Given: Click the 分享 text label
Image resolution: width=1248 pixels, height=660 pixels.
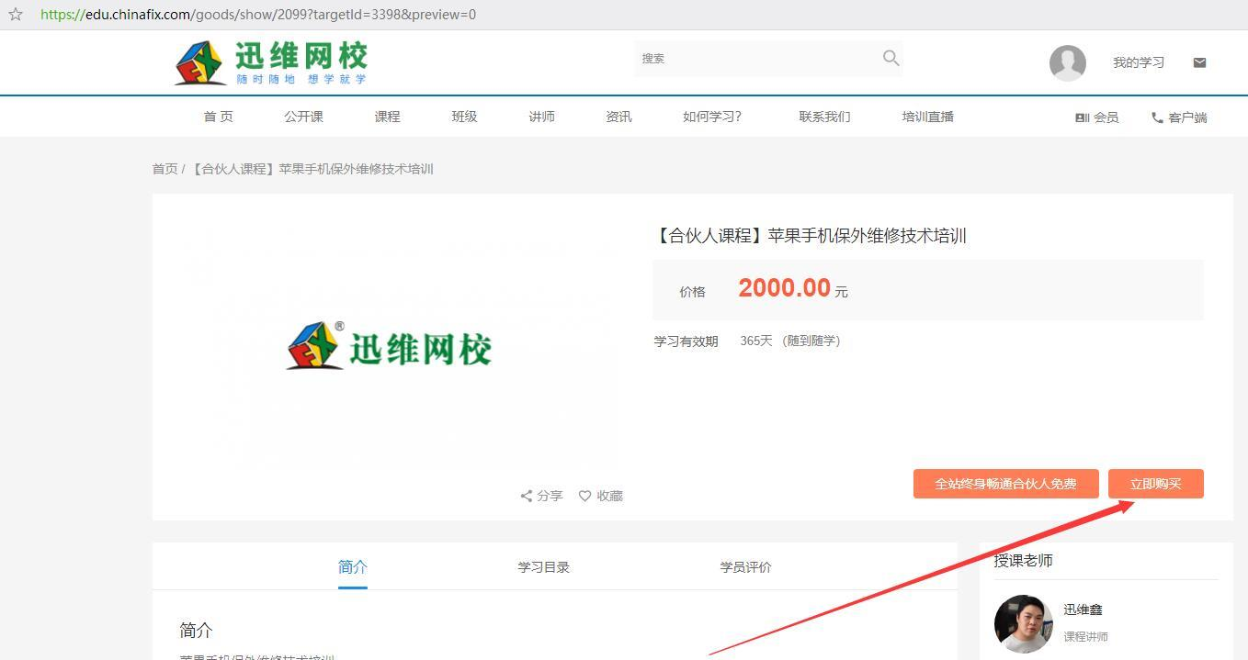Looking at the screenshot, I should 550,496.
